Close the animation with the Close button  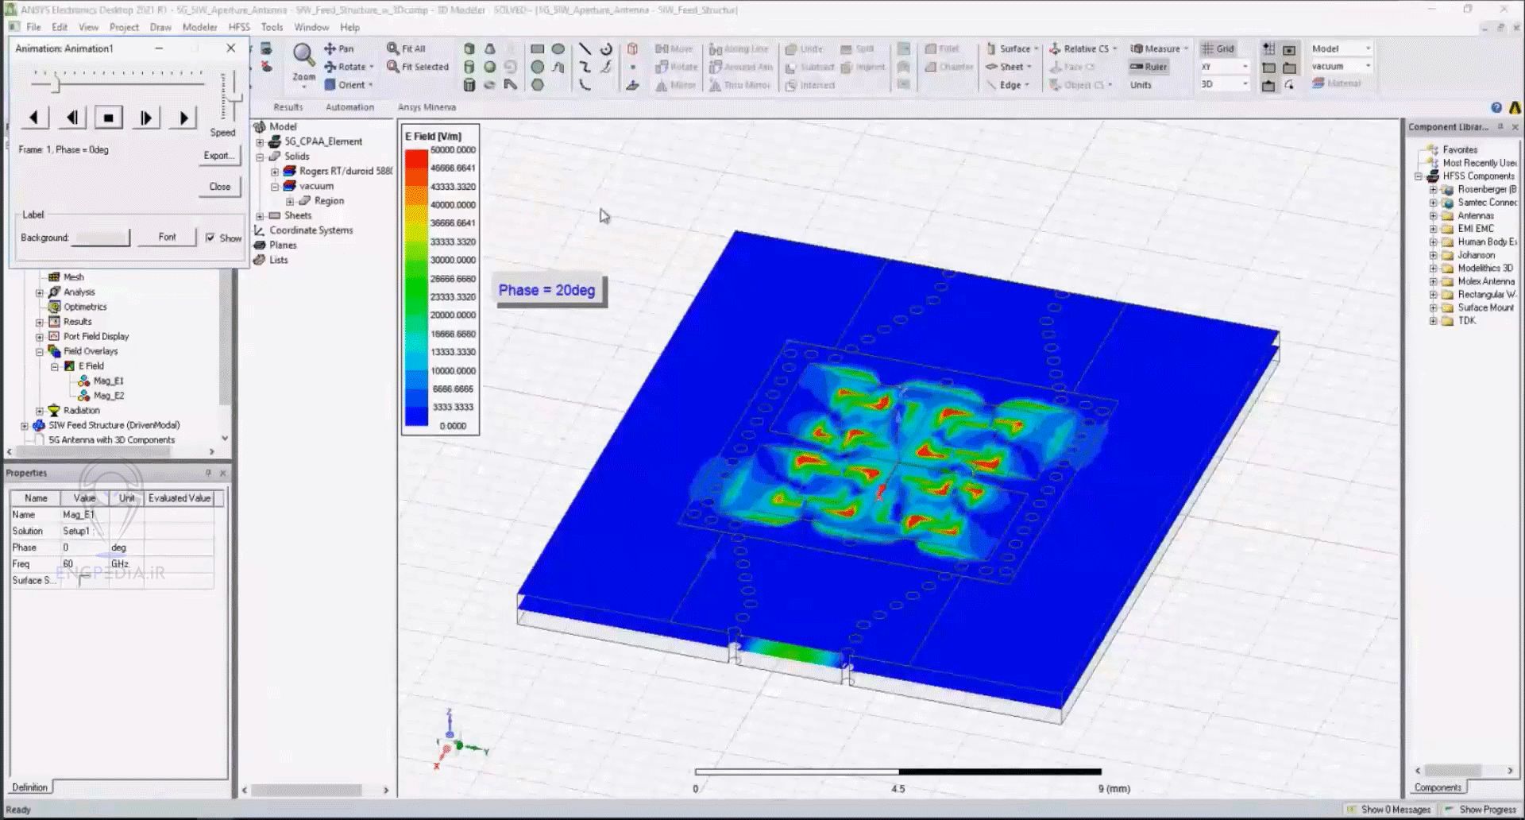(219, 186)
